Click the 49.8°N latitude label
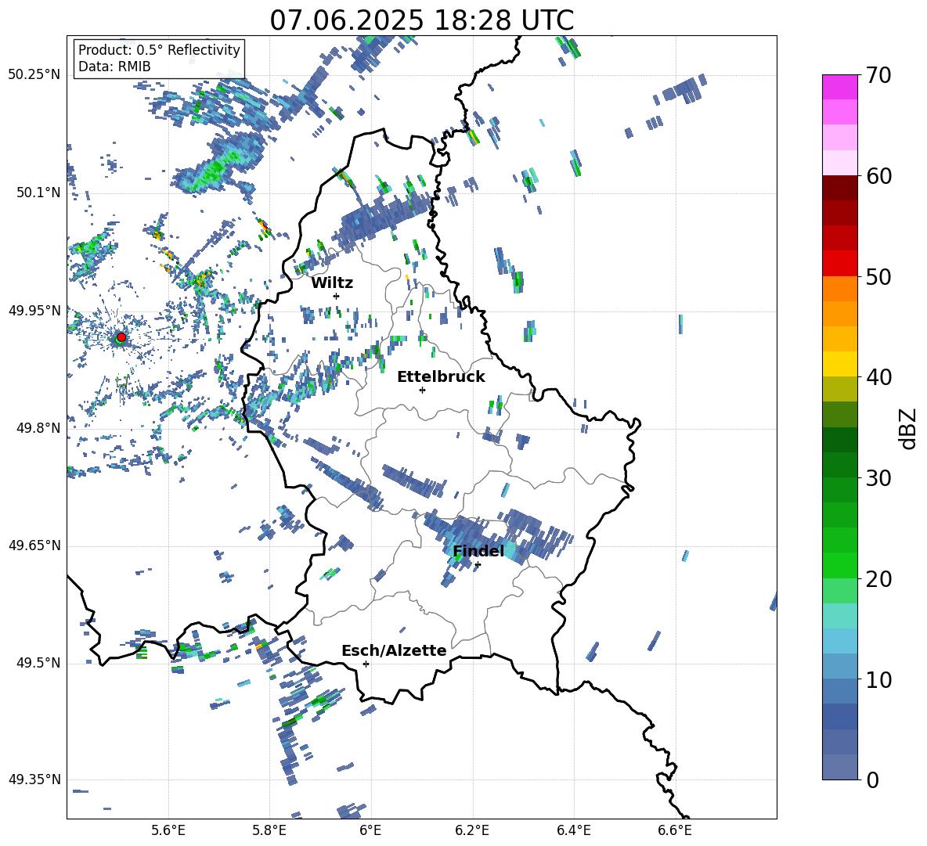 (x=38, y=428)
